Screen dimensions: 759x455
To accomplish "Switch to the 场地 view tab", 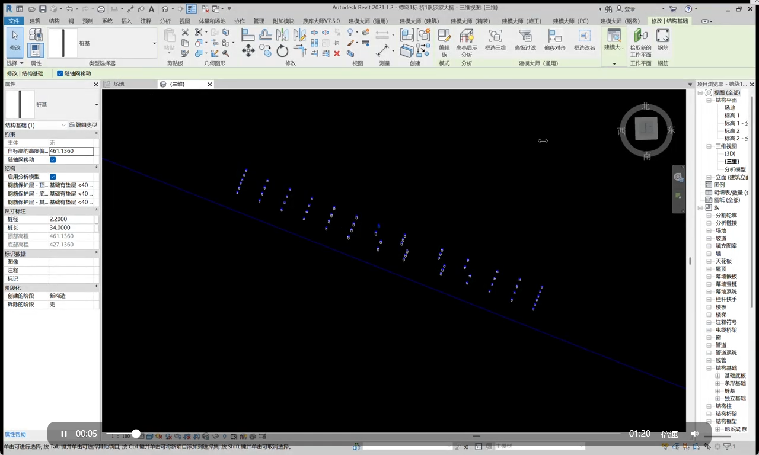I will coord(119,84).
